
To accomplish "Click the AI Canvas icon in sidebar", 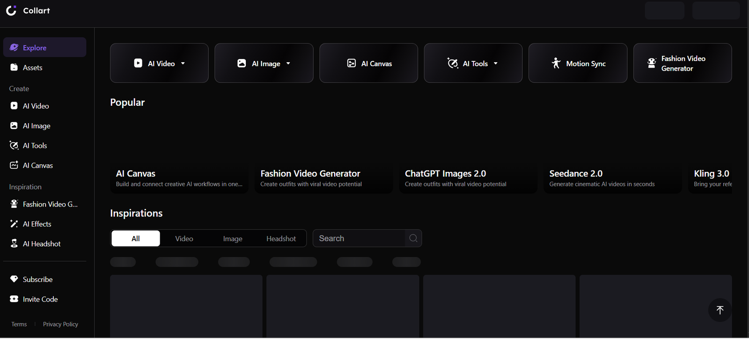I will click(14, 165).
